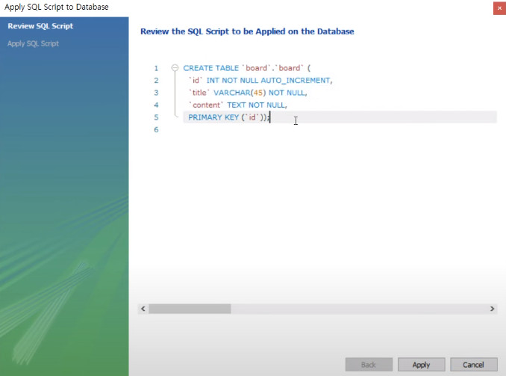Click line number 2 in gutter
The height and width of the screenshot is (376, 506).
click(156, 81)
